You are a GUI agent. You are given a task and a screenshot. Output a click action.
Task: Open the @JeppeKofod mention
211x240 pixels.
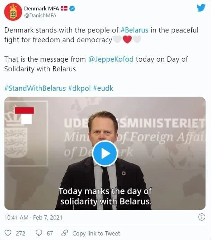click(x=111, y=59)
